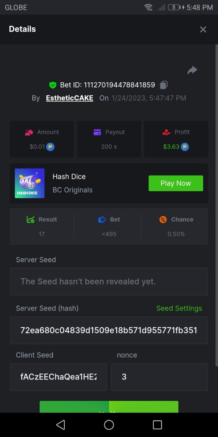218x437 pixels.
Task: Open EstheticCAKE user profile link
Action: click(69, 98)
